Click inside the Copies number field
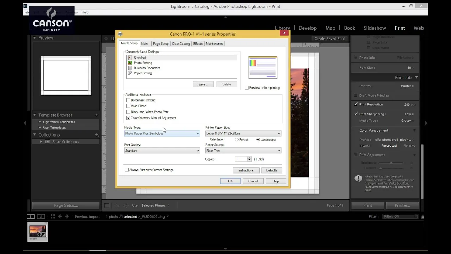The height and width of the screenshot is (254, 451). click(x=241, y=159)
